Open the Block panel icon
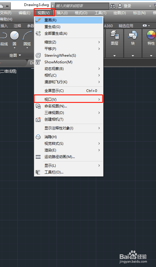The width and height of the screenshot is (156, 267). (133, 34)
